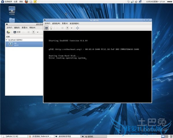Click 打开 button in virtual machine manager
The image size is (173, 138).
(x=17, y=32)
